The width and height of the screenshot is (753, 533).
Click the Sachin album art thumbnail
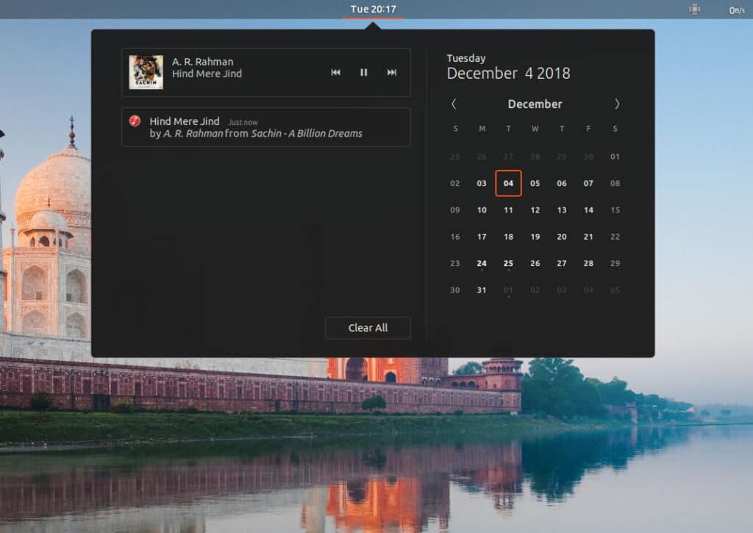146,72
